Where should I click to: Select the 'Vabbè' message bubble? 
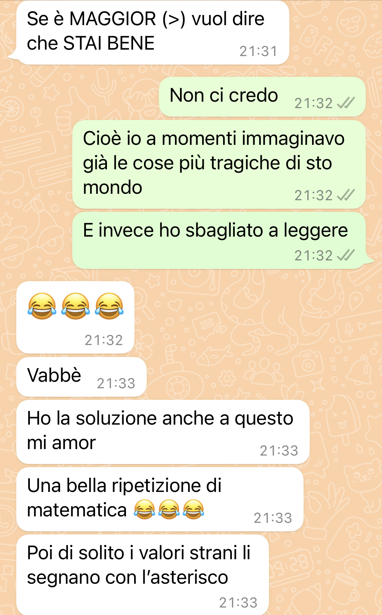(81, 377)
